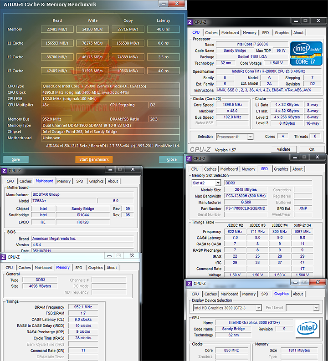Close the CPU-Z Memory window
Screen dimensions: 328x361
(x=132, y=255)
